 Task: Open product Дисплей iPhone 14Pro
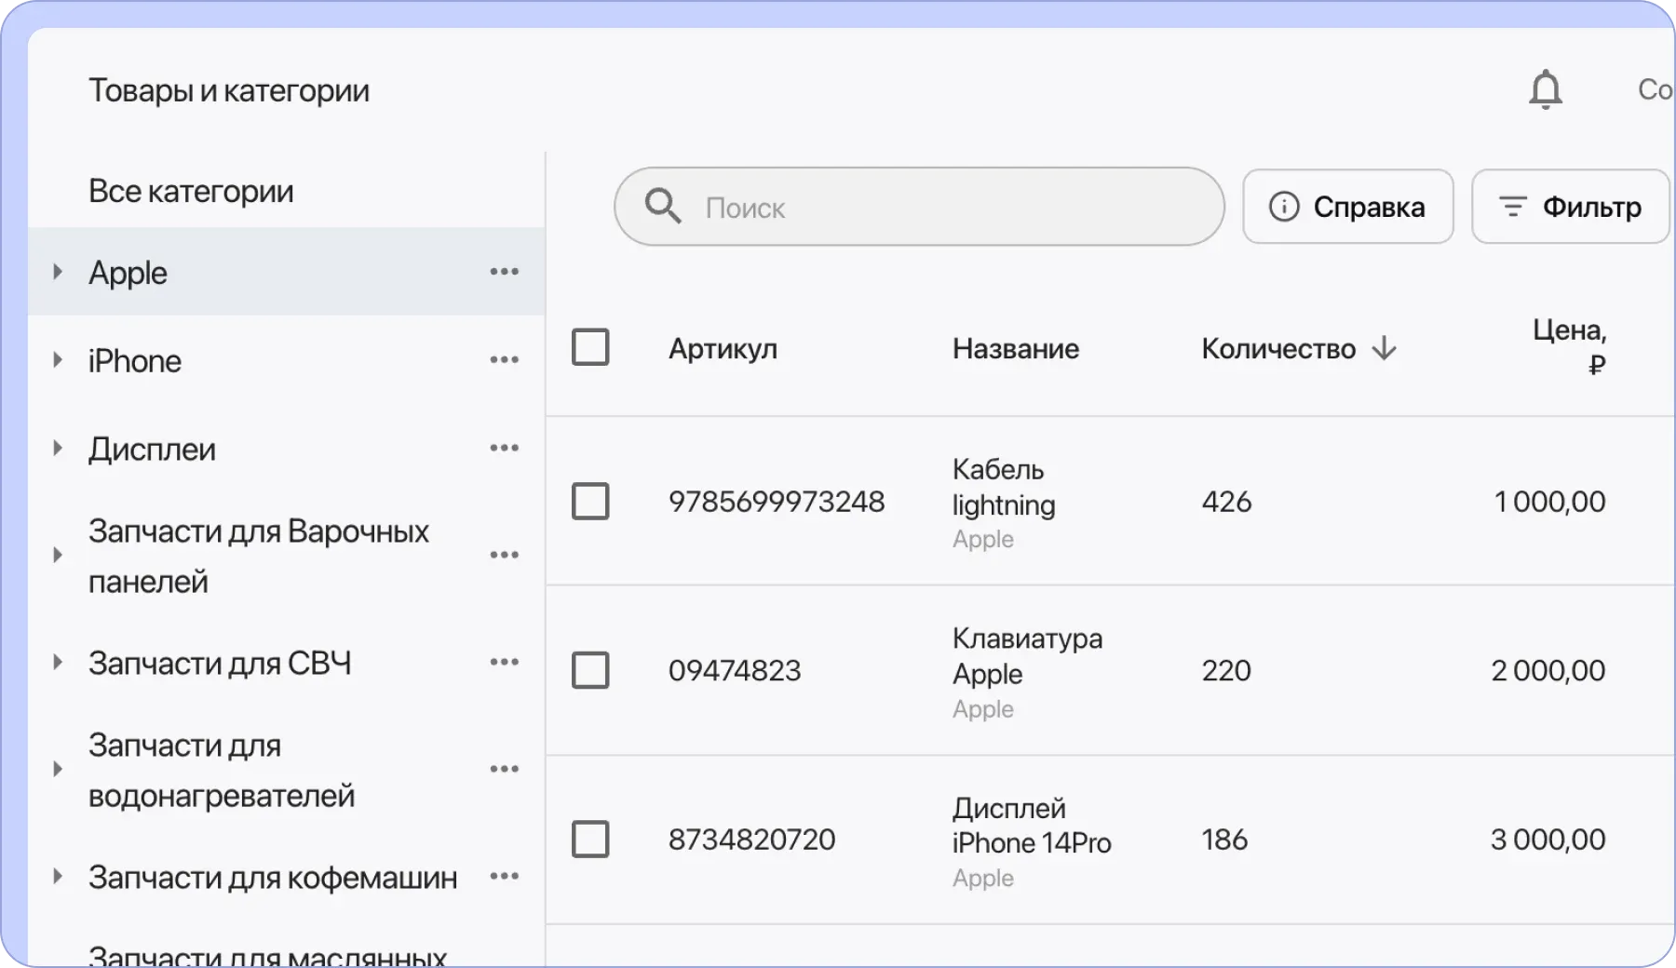[1032, 826]
